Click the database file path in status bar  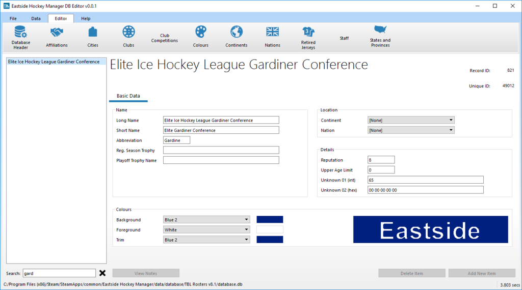point(123,284)
